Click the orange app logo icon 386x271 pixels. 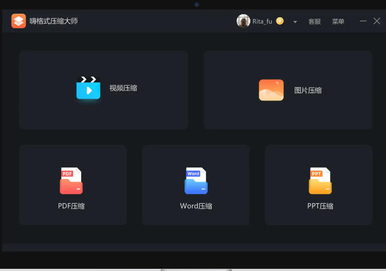pos(19,21)
